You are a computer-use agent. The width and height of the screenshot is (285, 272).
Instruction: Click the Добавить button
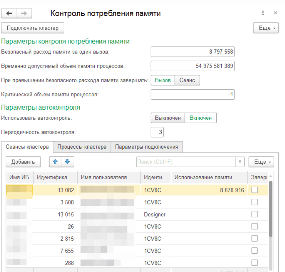tap(23, 162)
